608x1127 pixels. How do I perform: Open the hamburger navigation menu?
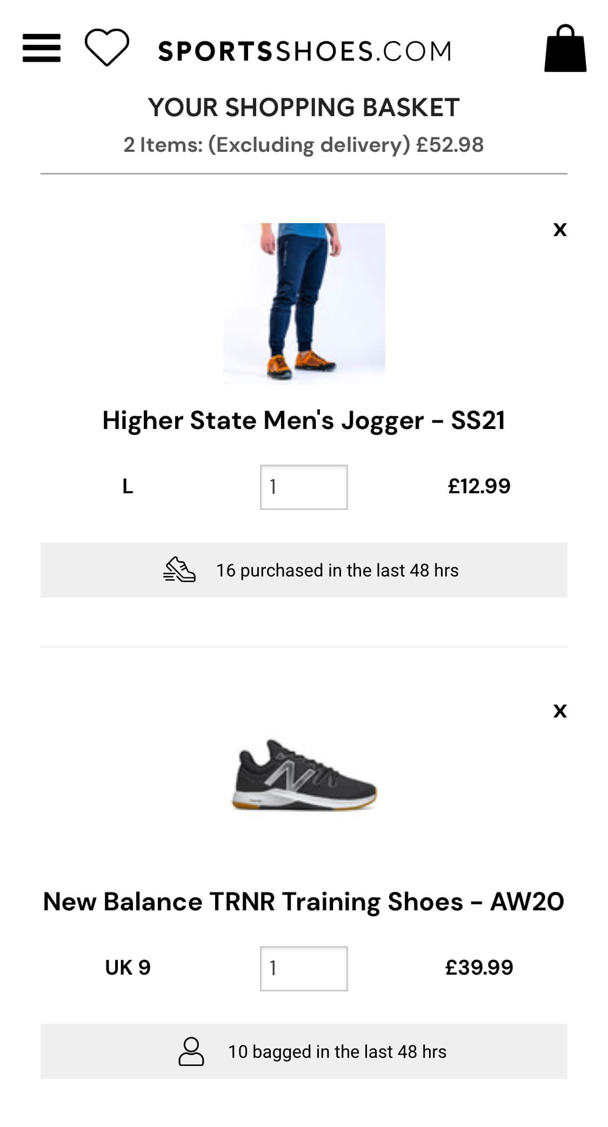[x=42, y=48]
